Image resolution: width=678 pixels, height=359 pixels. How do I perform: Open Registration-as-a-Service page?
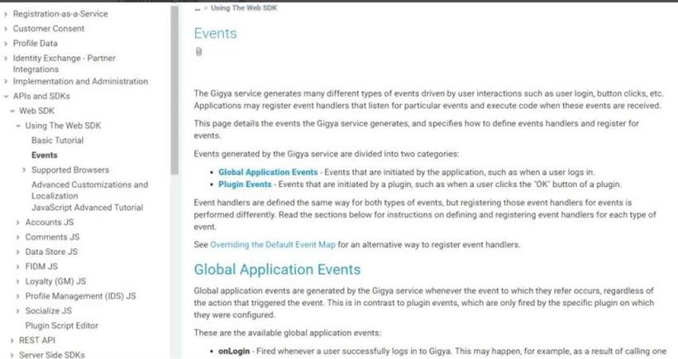(60, 14)
